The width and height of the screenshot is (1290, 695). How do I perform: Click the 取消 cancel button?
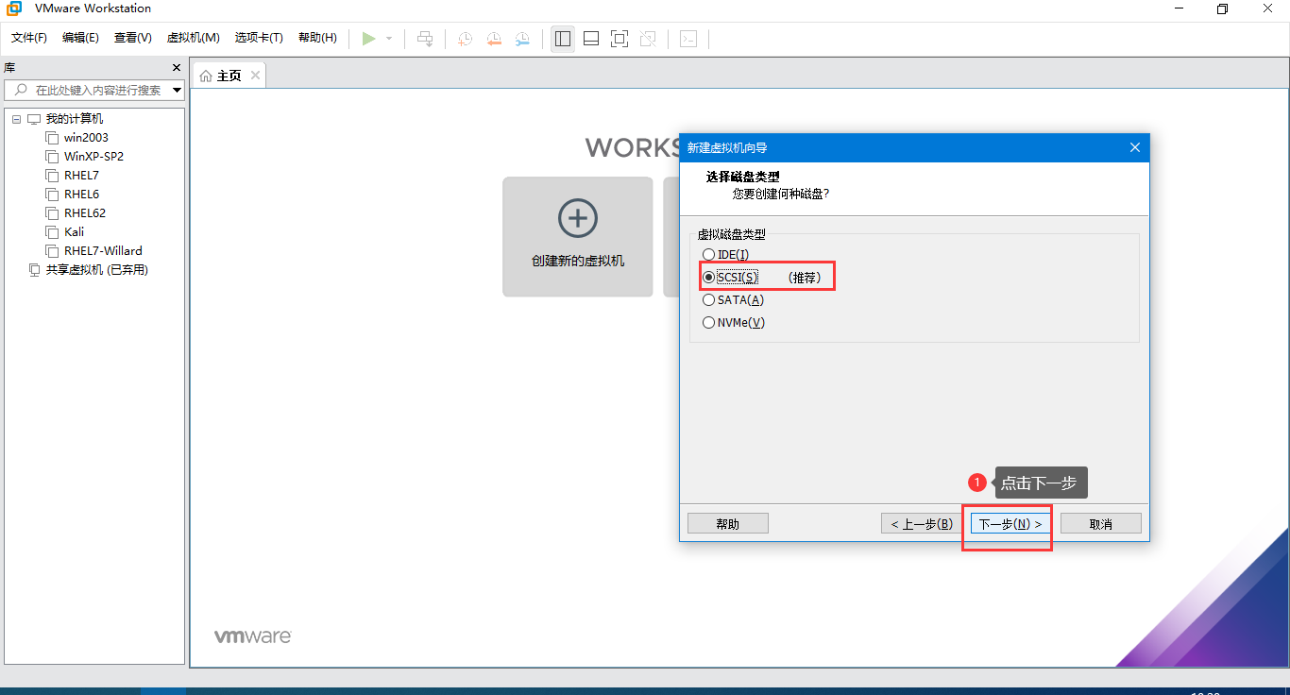pyautogui.click(x=1101, y=524)
